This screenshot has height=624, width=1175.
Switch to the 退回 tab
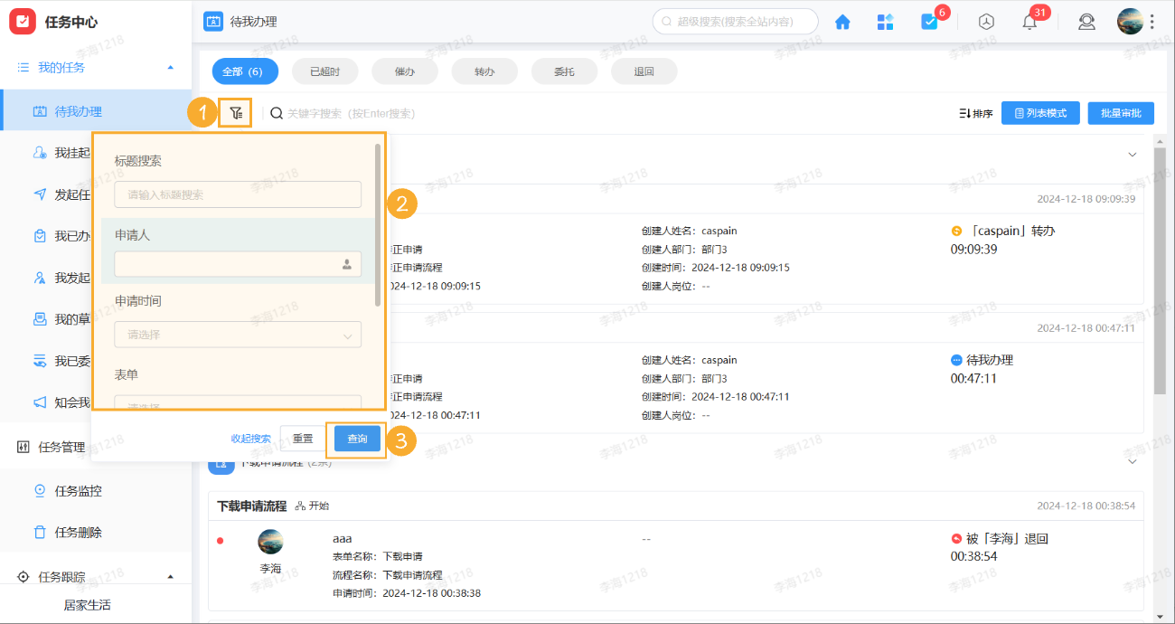tap(644, 71)
